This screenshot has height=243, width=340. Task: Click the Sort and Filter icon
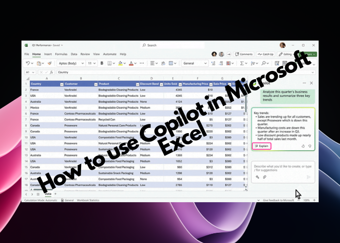click(x=253, y=63)
